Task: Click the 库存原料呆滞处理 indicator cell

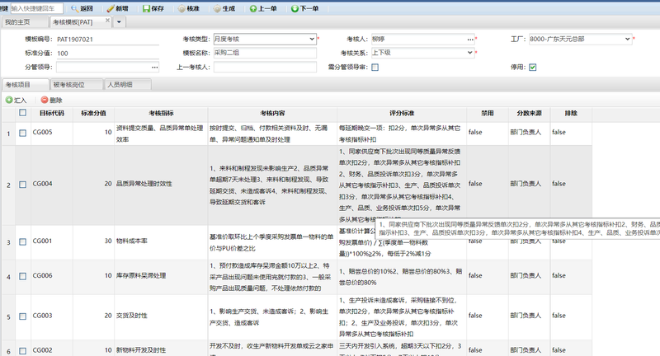Action: pyautogui.click(x=161, y=275)
